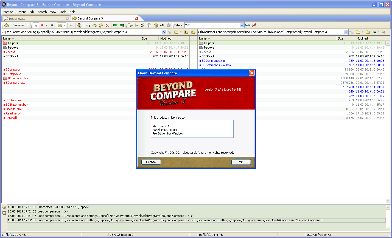Close Beyond Compare 3 tab red X
This screenshot has width=392, height=238.
[136, 18]
